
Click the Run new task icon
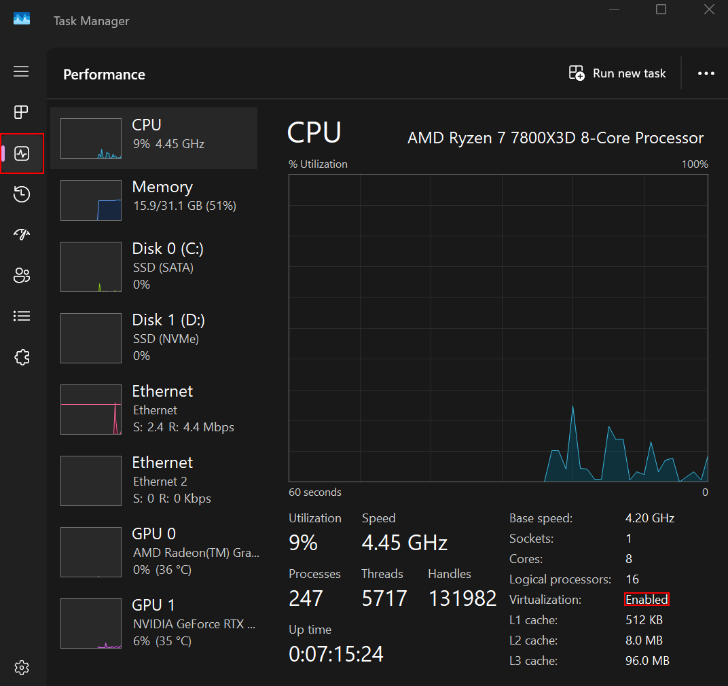tap(578, 73)
